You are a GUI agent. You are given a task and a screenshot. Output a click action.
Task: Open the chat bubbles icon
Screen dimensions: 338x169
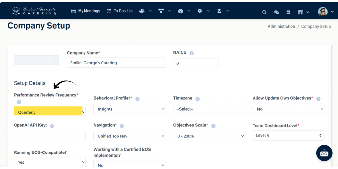(276, 12)
